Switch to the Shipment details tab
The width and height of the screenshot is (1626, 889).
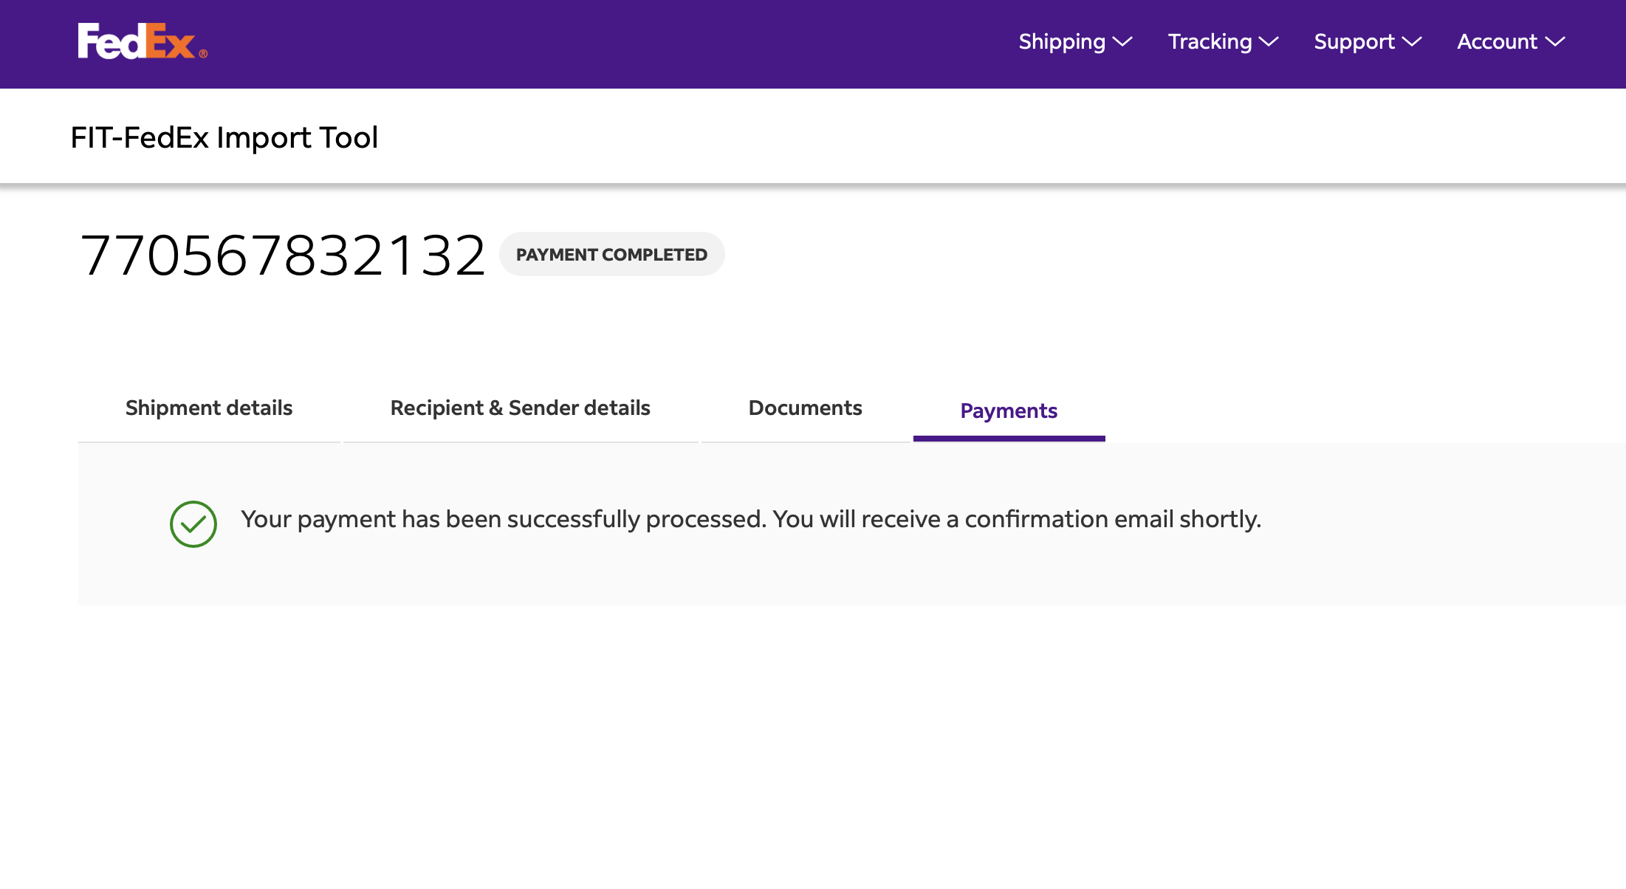point(209,408)
